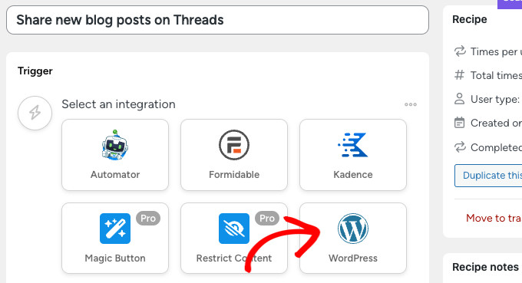Click the Pro badge on Restrict Content
Viewport: 522px width, 283px height.
click(267, 219)
